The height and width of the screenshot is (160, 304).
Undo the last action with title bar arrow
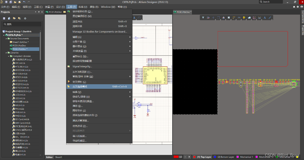click(x=24, y=2)
